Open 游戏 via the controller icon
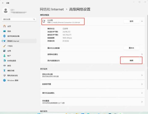Screen dimensions: 148x114 point(4,65)
